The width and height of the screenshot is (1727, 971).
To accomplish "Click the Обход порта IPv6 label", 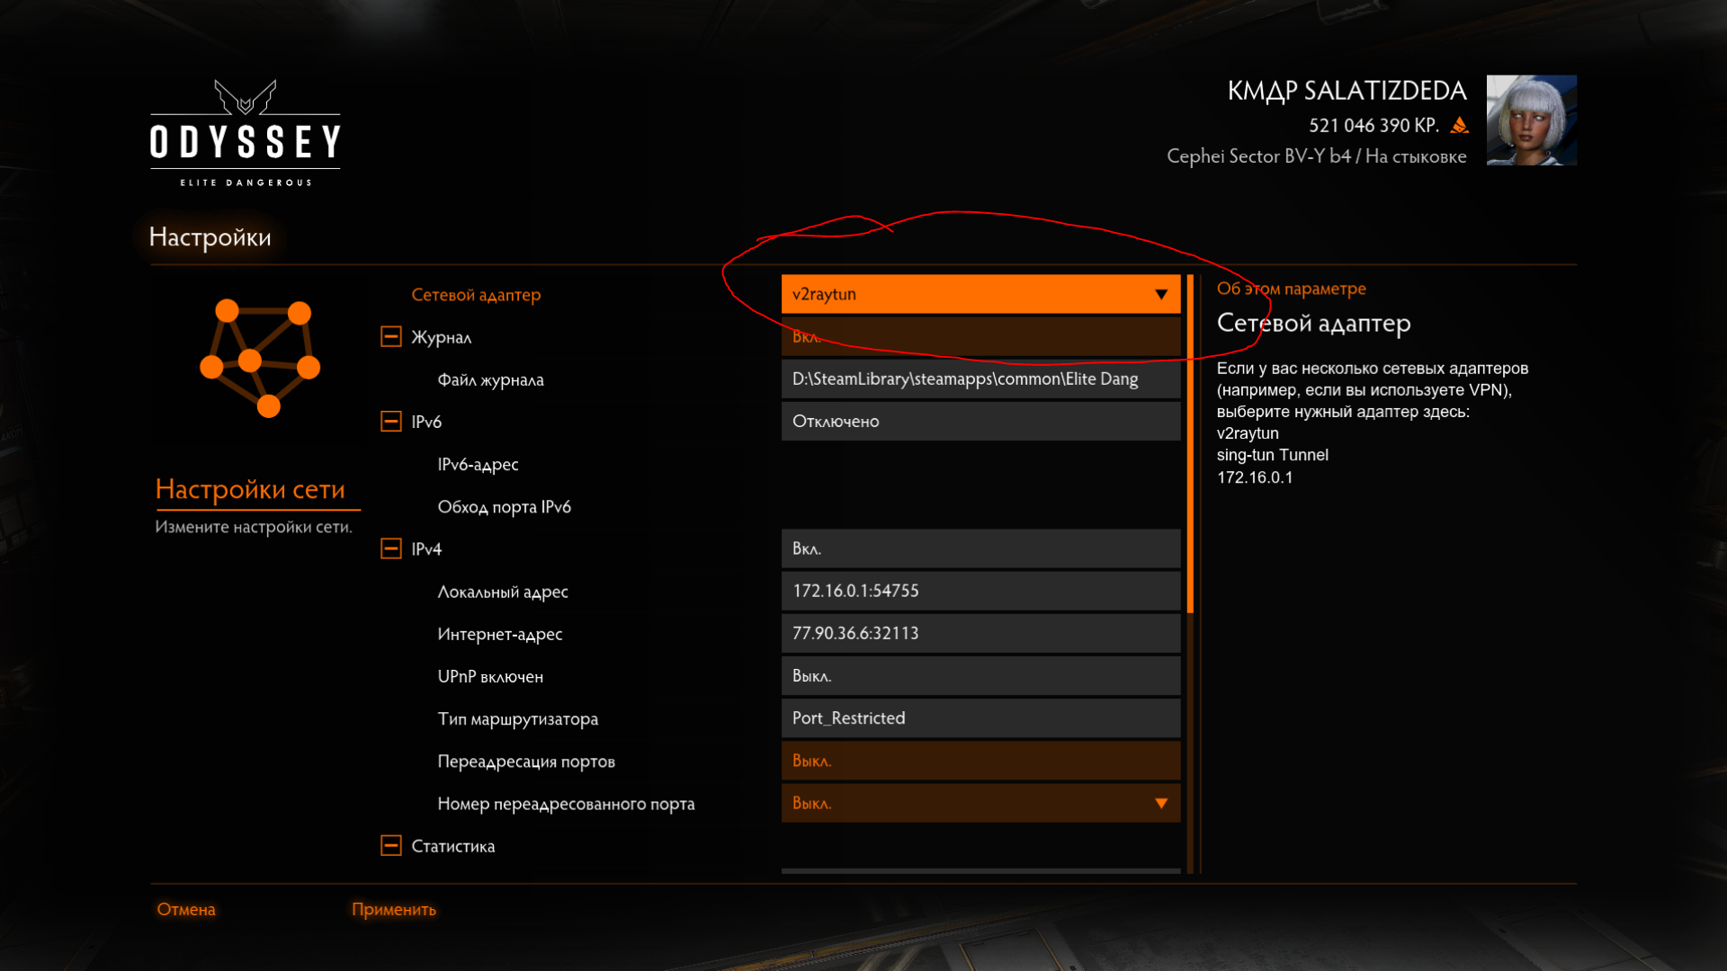I will tap(504, 506).
